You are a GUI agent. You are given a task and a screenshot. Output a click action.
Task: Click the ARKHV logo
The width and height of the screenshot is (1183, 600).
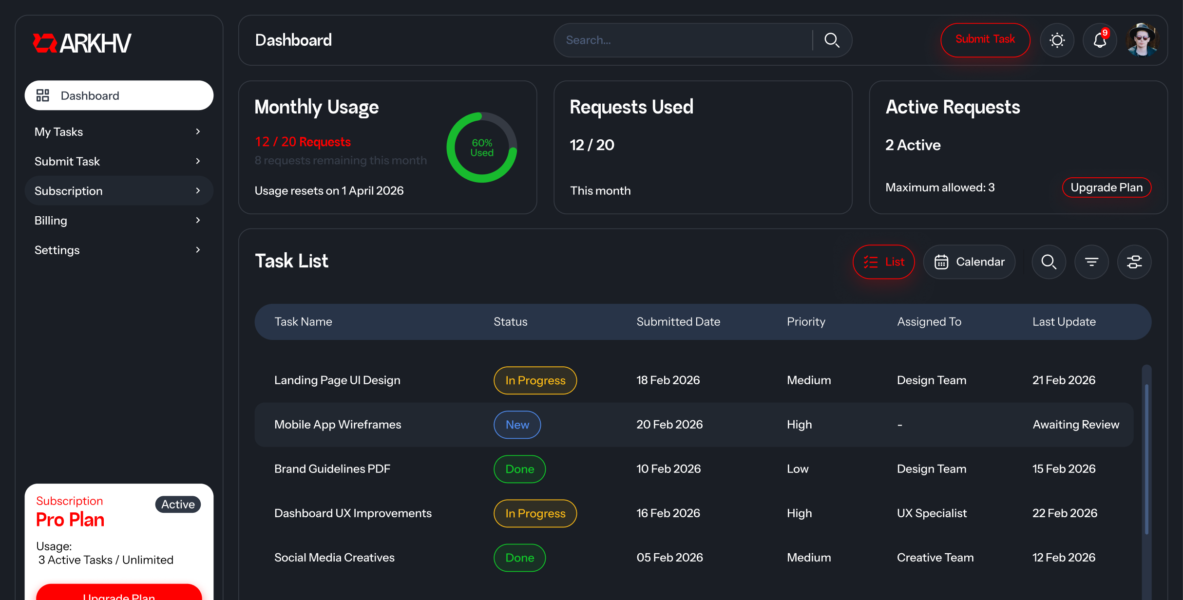[81, 43]
